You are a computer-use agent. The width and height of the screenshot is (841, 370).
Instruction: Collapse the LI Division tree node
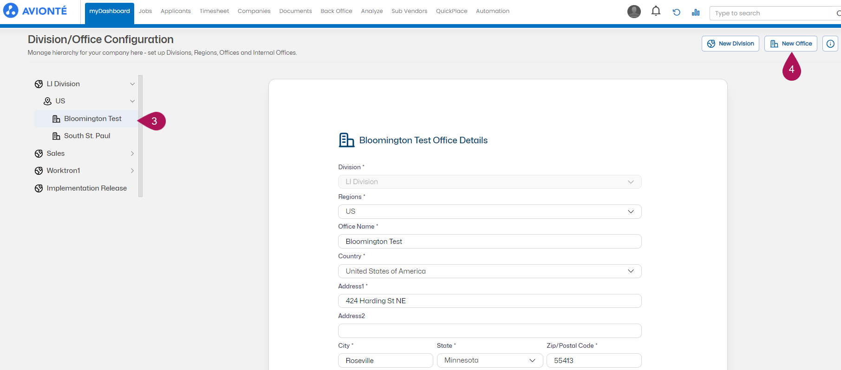click(x=132, y=84)
